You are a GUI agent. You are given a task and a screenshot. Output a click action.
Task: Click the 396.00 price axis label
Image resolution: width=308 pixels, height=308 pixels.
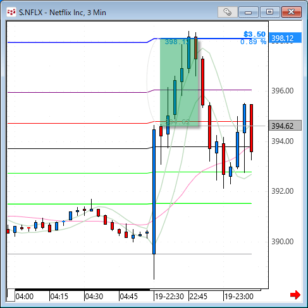[282, 91]
